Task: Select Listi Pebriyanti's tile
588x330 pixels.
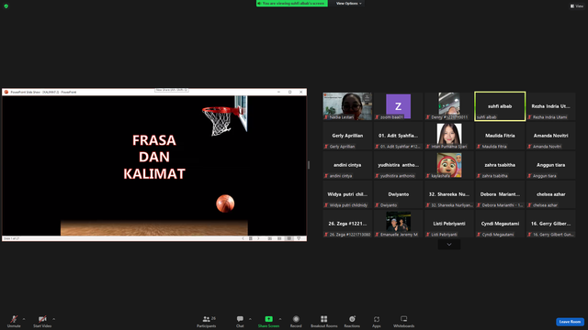Action: click(x=449, y=224)
